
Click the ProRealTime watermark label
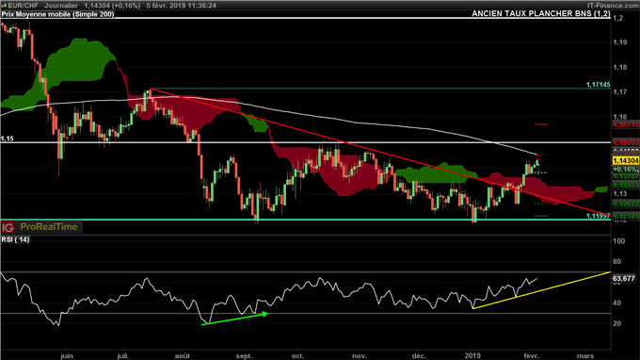tap(49, 227)
